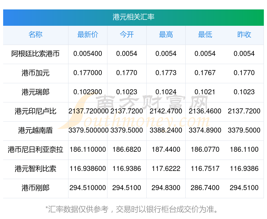This screenshot has width=267, height=219.
Task: Select the 最低 column header
Action: (x=205, y=35)
